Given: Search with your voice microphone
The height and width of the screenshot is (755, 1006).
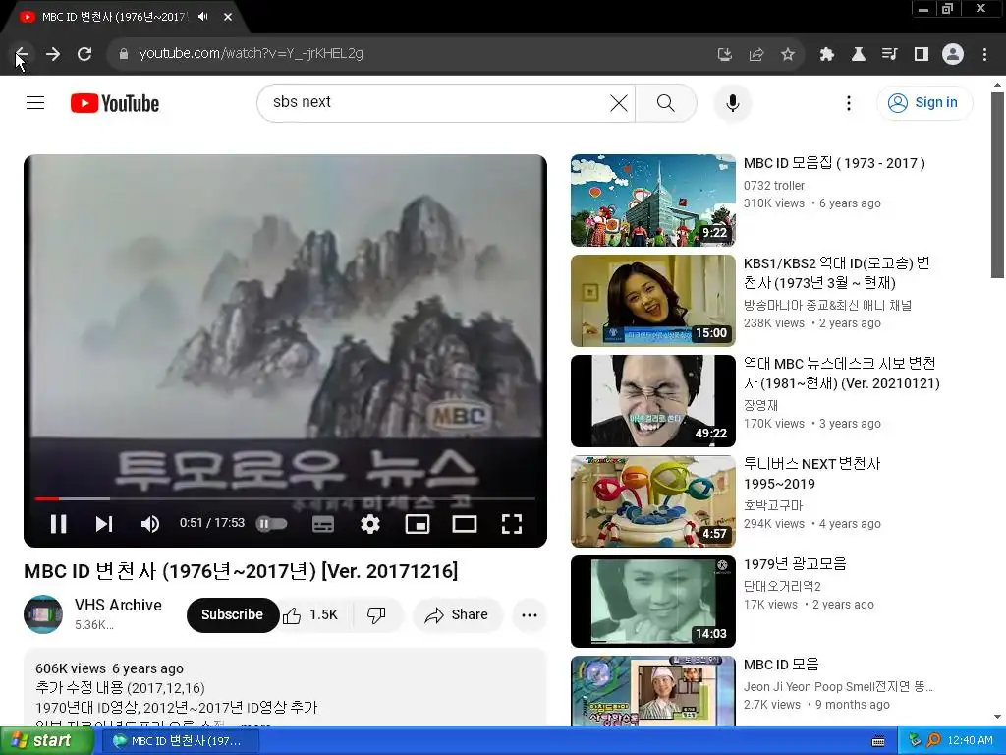Looking at the screenshot, I should [733, 102].
